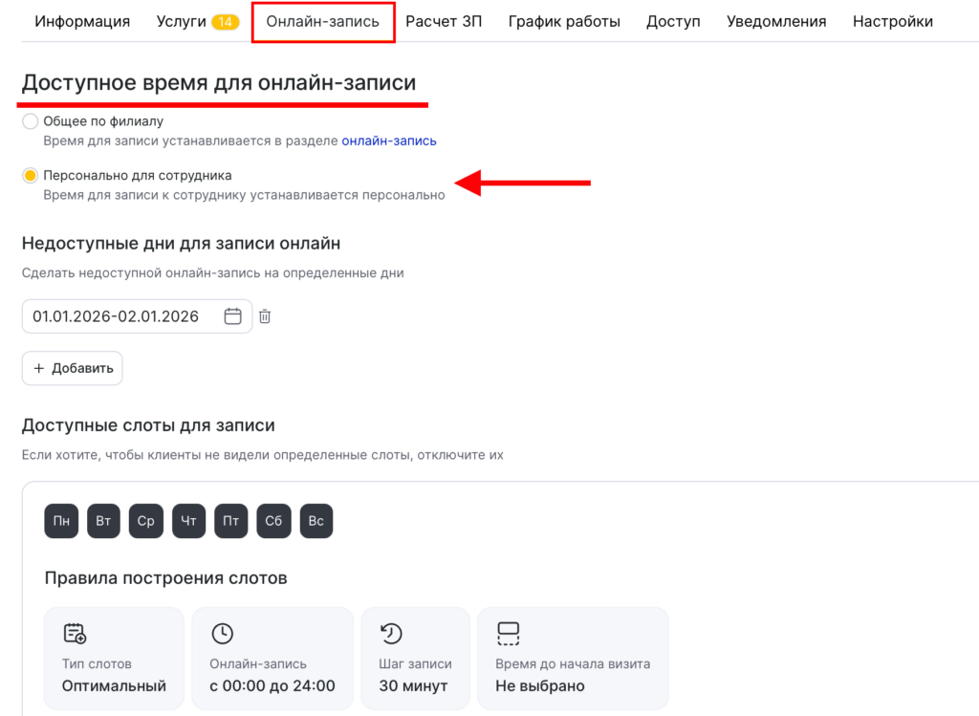The width and height of the screenshot is (979, 716).
Task: Click the '+ Добавить' button
Action: 73,368
